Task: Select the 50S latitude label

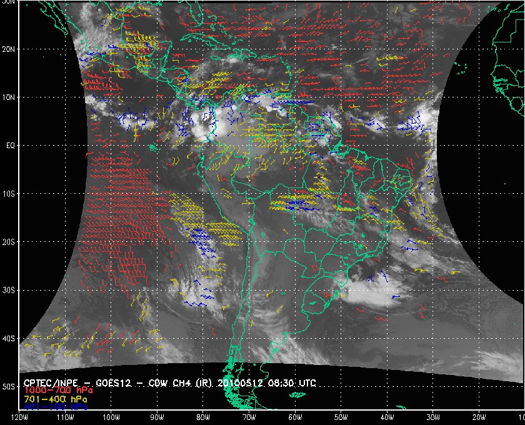Action: 8,387
